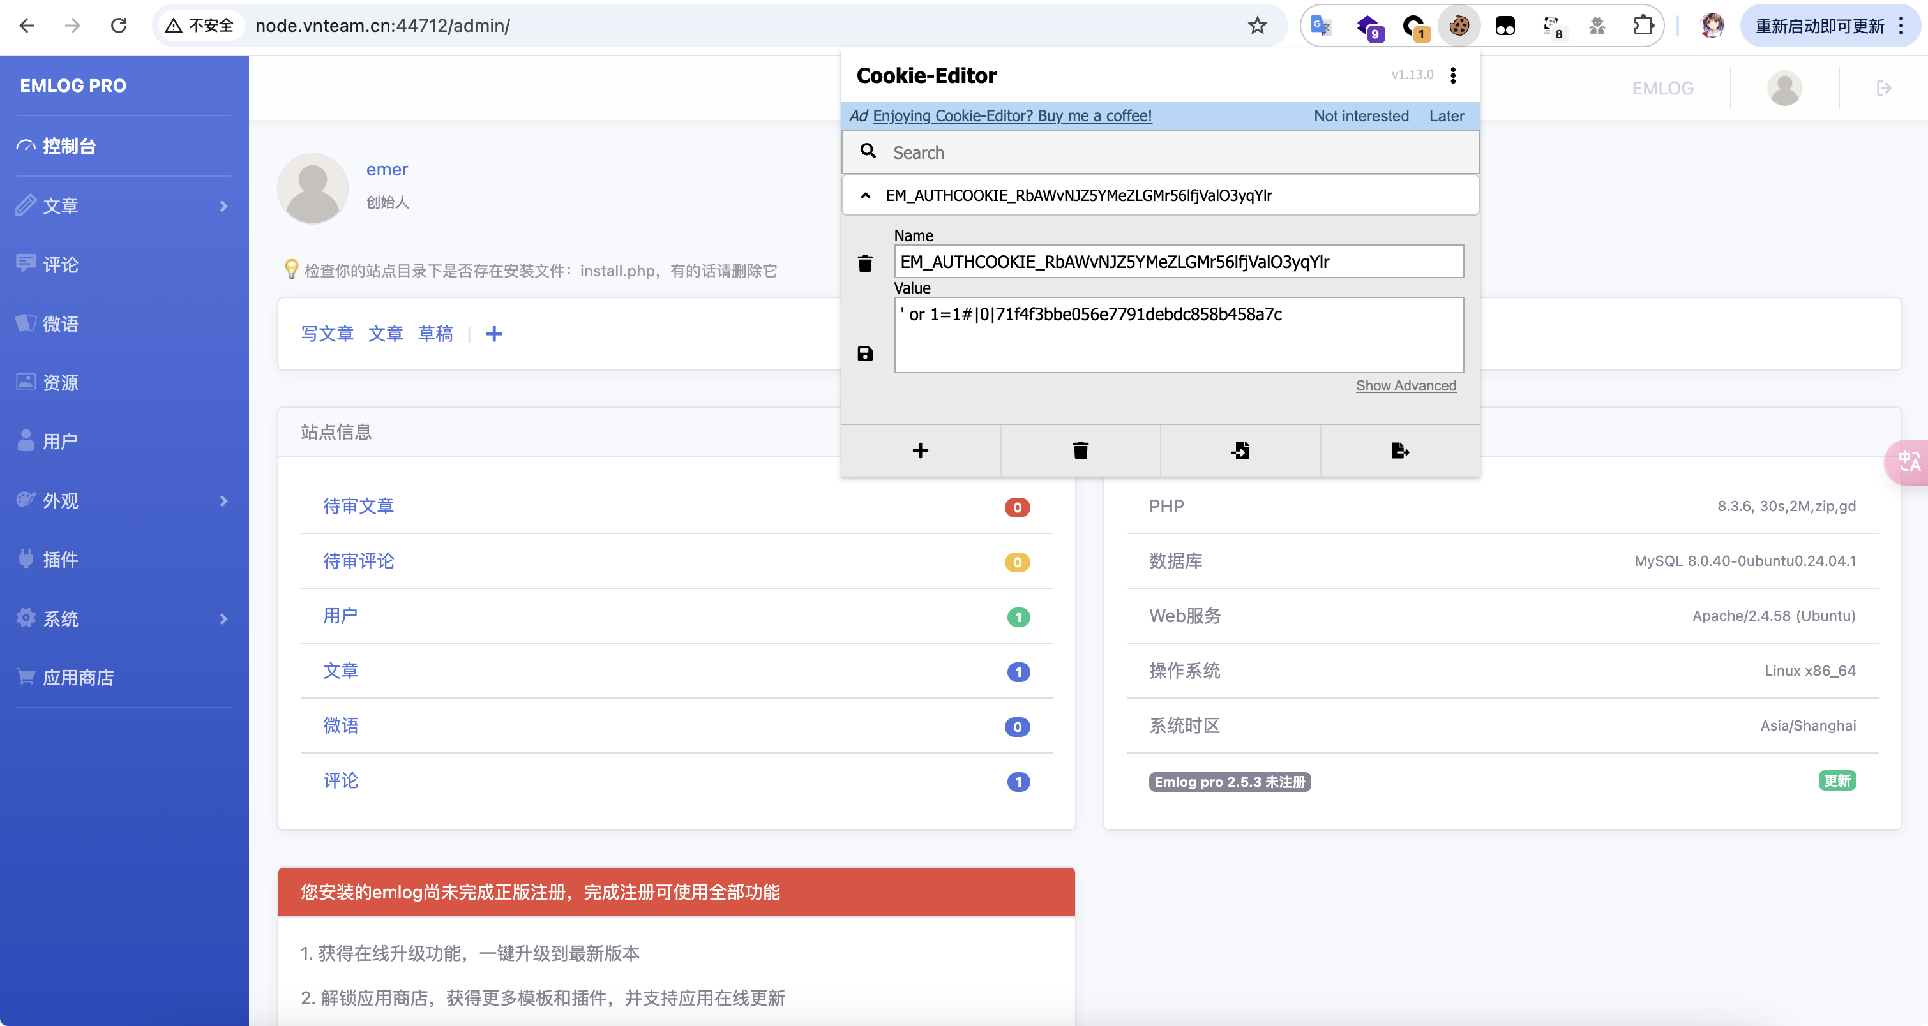Click delete all cookies trash icon in bottom bar
The image size is (1928, 1026).
1080,450
